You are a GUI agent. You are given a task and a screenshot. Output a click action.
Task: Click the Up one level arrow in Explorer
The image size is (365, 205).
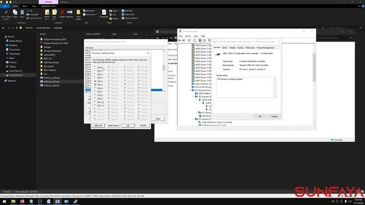coord(17,28)
